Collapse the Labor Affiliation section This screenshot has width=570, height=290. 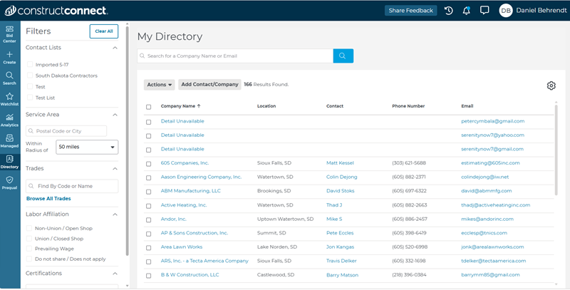pos(115,214)
